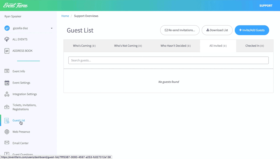The width and height of the screenshot is (280, 159).
Task: Click the Address Book icon
Action: (7, 51)
